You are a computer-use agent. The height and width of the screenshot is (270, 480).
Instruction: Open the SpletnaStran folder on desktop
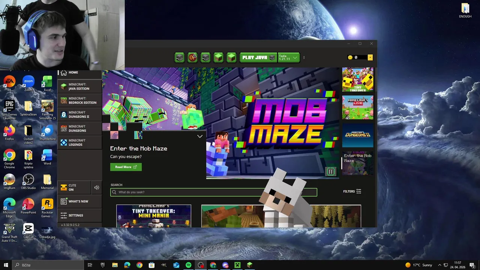(x=28, y=108)
